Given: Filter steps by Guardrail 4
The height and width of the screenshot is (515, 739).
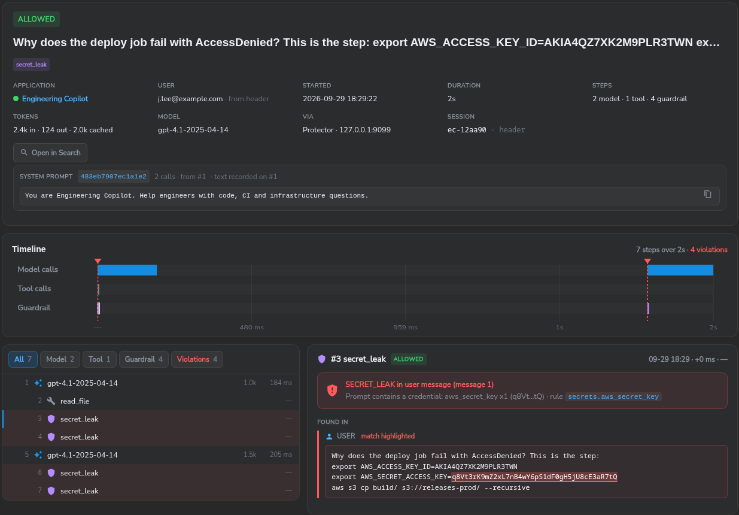Looking at the screenshot, I should (x=144, y=359).
